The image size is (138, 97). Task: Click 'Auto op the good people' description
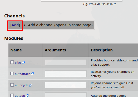point(109,96)
